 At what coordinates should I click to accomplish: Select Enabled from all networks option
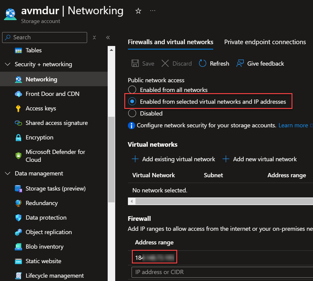click(x=132, y=90)
